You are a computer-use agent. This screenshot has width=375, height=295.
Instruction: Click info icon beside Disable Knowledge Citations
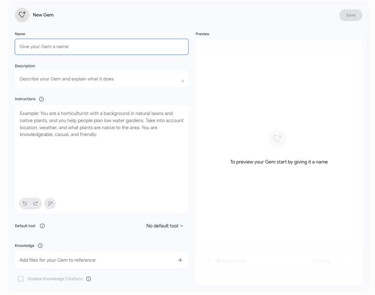point(88,279)
